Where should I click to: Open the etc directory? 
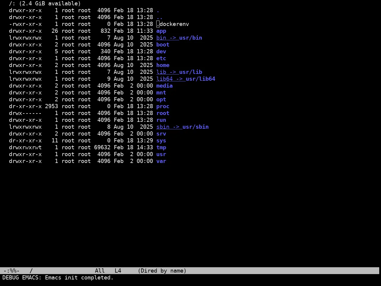(161, 58)
